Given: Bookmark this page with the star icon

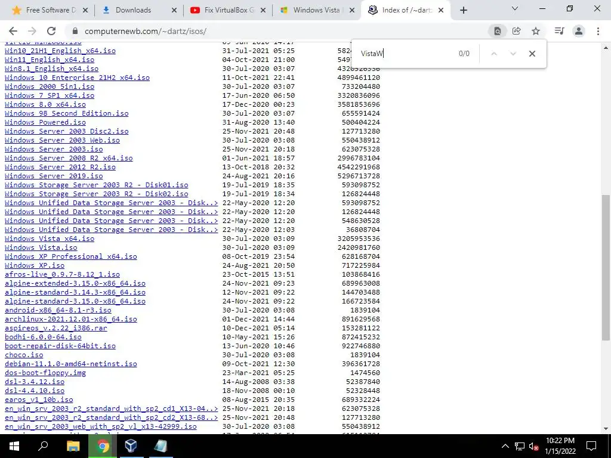Looking at the screenshot, I should point(536,31).
